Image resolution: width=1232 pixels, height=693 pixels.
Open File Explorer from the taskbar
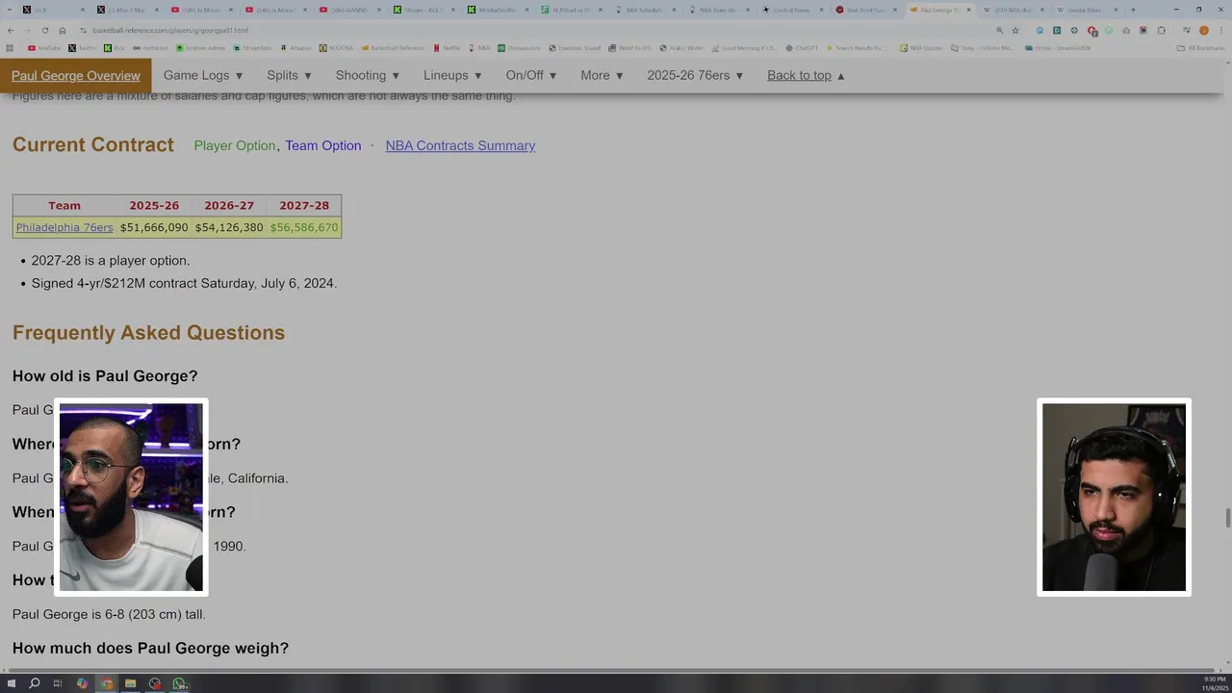(x=130, y=683)
